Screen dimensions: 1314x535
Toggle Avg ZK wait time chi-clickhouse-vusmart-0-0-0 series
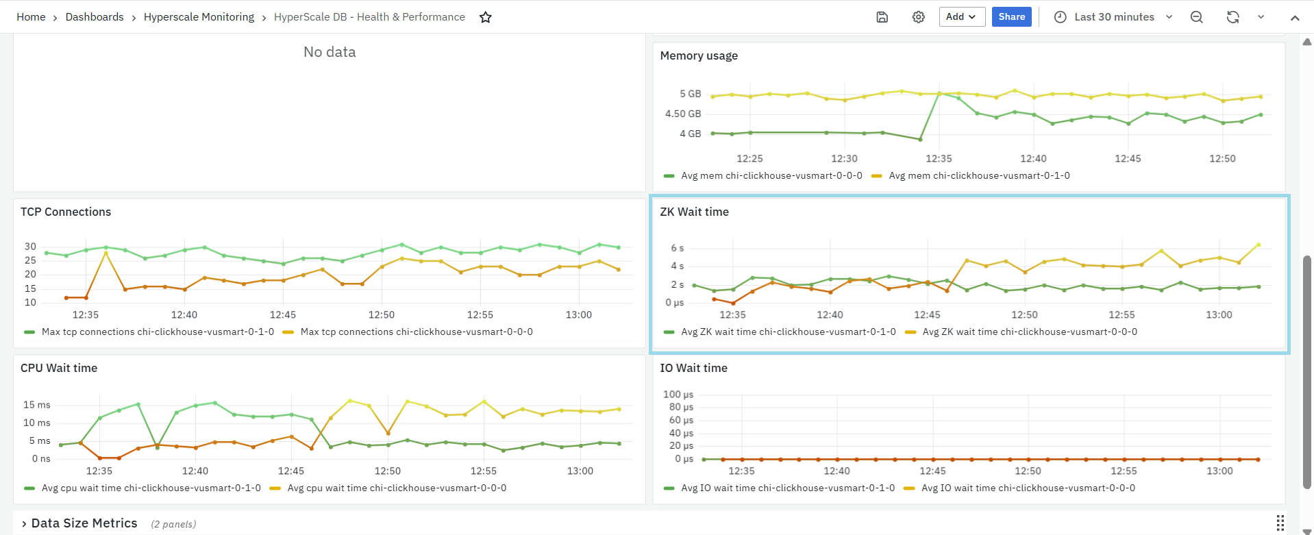(1029, 332)
